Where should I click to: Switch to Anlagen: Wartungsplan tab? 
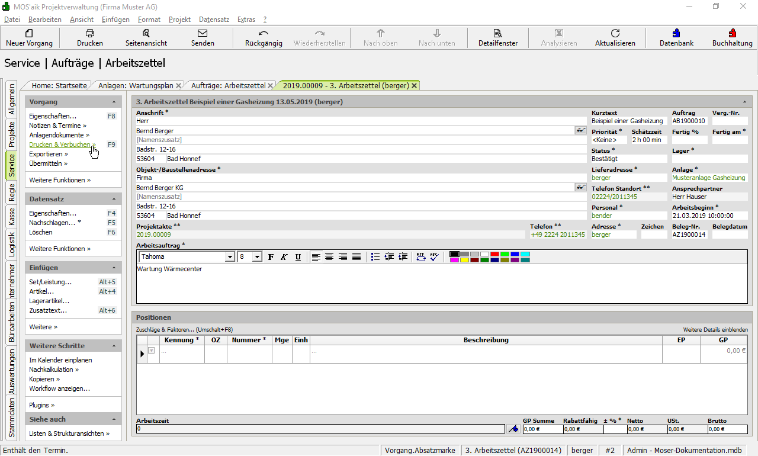pos(136,85)
